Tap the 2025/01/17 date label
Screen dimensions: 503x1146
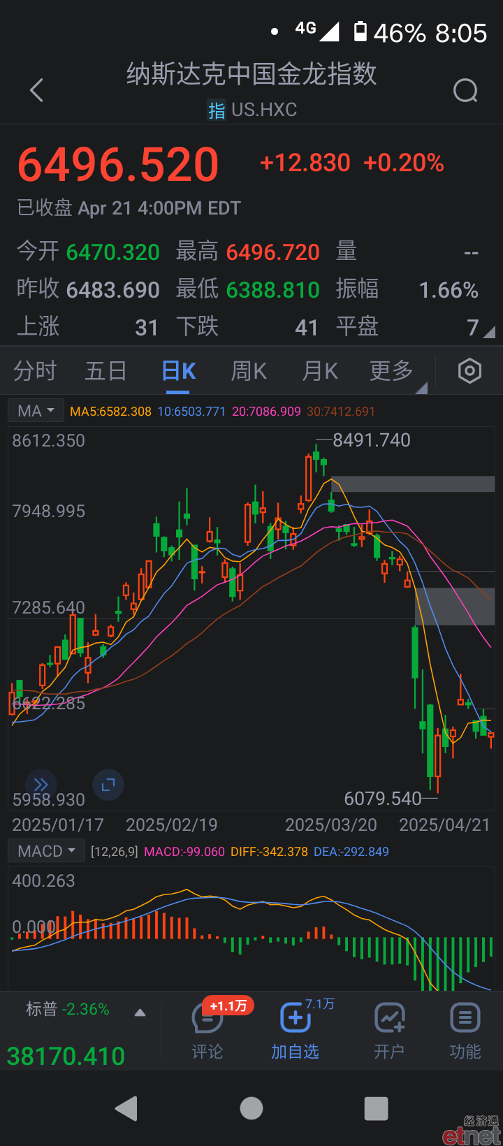click(x=58, y=825)
